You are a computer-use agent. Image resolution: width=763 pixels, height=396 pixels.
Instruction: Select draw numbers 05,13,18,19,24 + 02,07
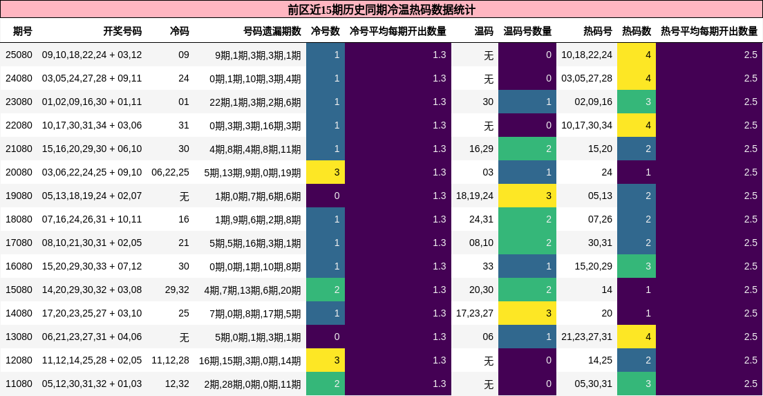[92, 196]
